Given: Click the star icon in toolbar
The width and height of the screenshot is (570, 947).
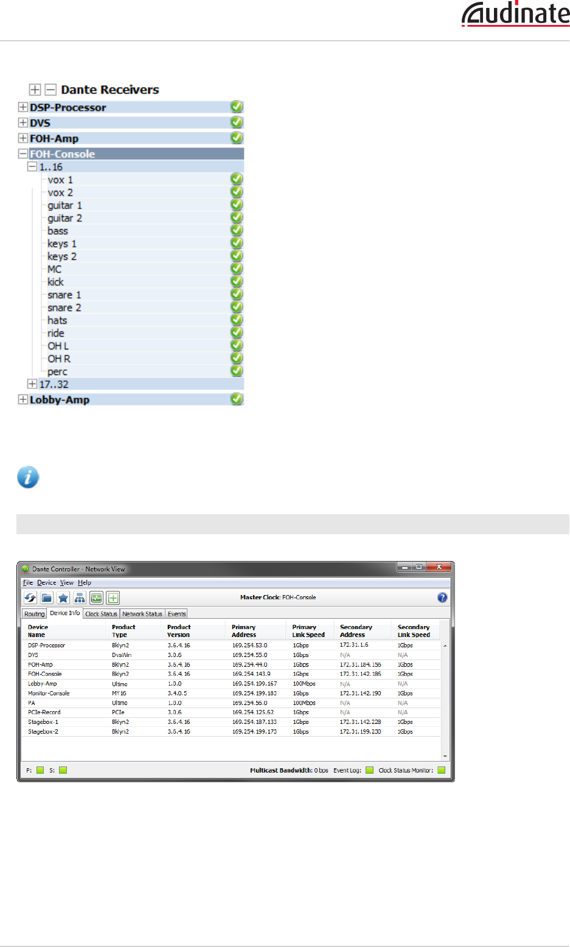Looking at the screenshot, I should (63, 597).
